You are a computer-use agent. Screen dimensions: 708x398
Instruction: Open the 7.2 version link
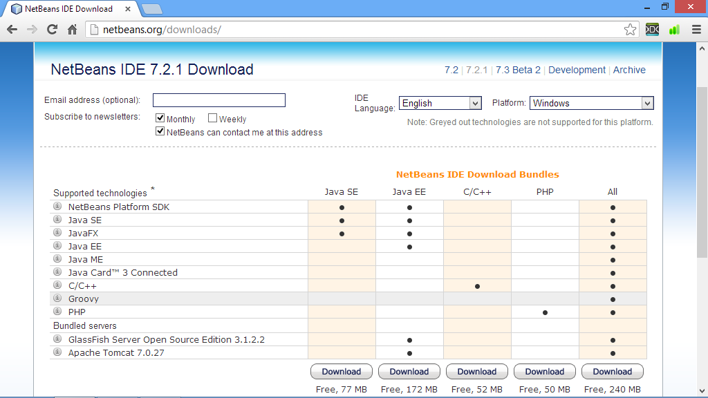point(451,70)
